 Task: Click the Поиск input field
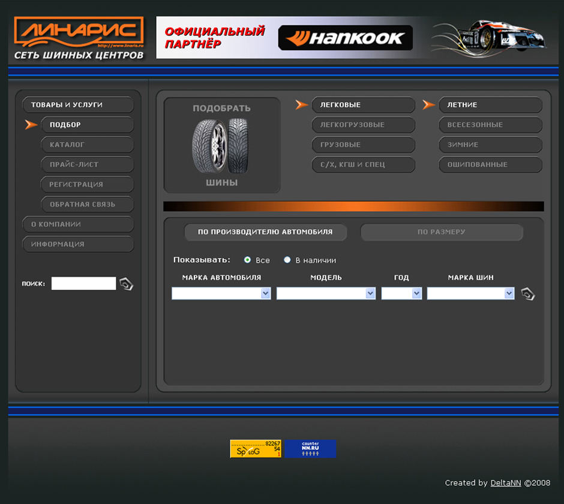[83, 283]
